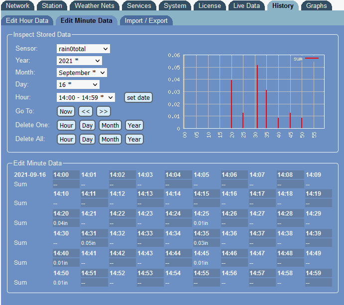Click the empty sum cell under 14:53
This screenshot has height=305, width=344.
coord(150,283)
